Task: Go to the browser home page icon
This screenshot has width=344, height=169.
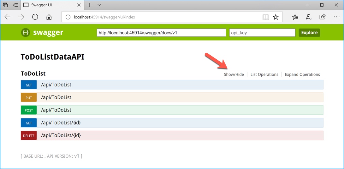Action: click(x=49, y=17)
